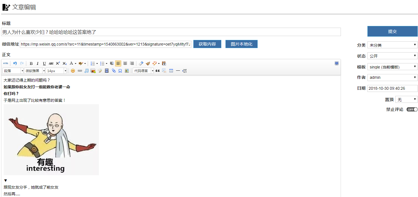Turn on the 禁止评论 switch
This screenshot has height=197, width=418.
tap(412, 110)
